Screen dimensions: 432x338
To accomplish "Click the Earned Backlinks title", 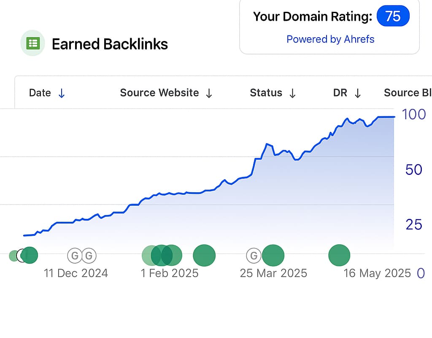I will tap(110, 44).
